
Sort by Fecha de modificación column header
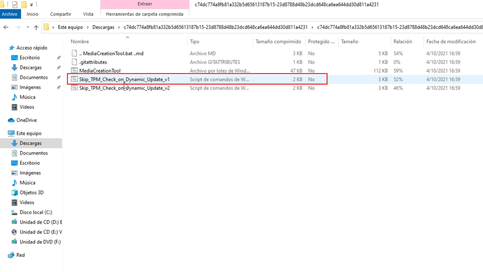coord(451,42)
